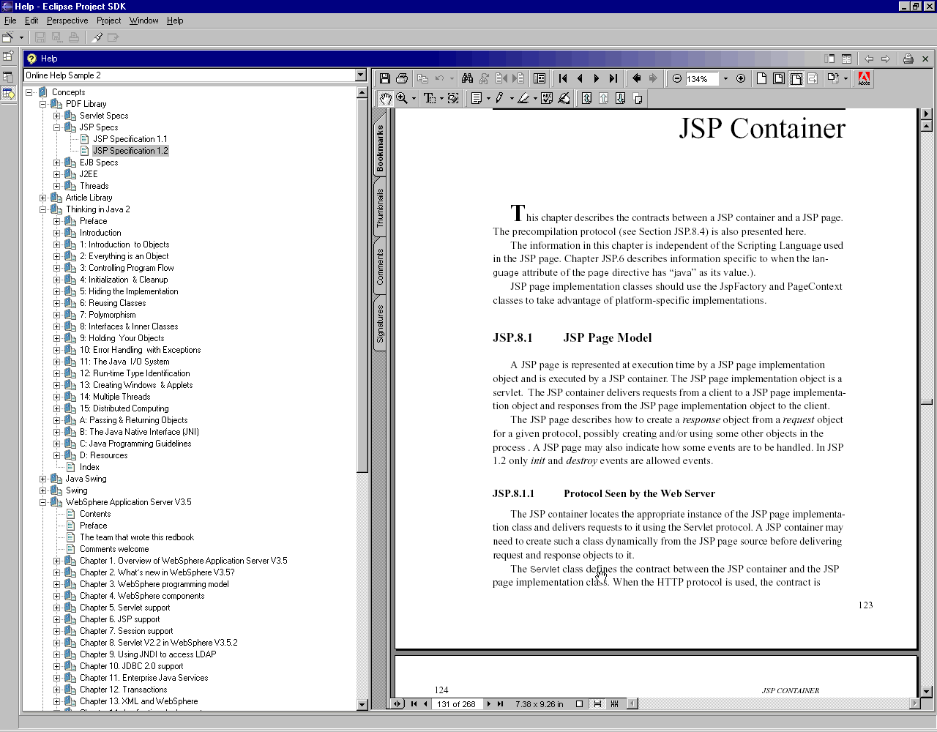The width and height of the screenshot is (937, 732).
Task: Open the Index topic
Action: (x=89, y=467)
